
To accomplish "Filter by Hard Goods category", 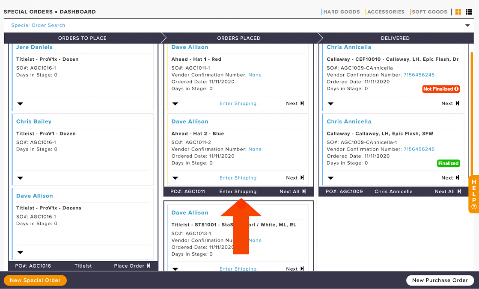I will point(342,12).
